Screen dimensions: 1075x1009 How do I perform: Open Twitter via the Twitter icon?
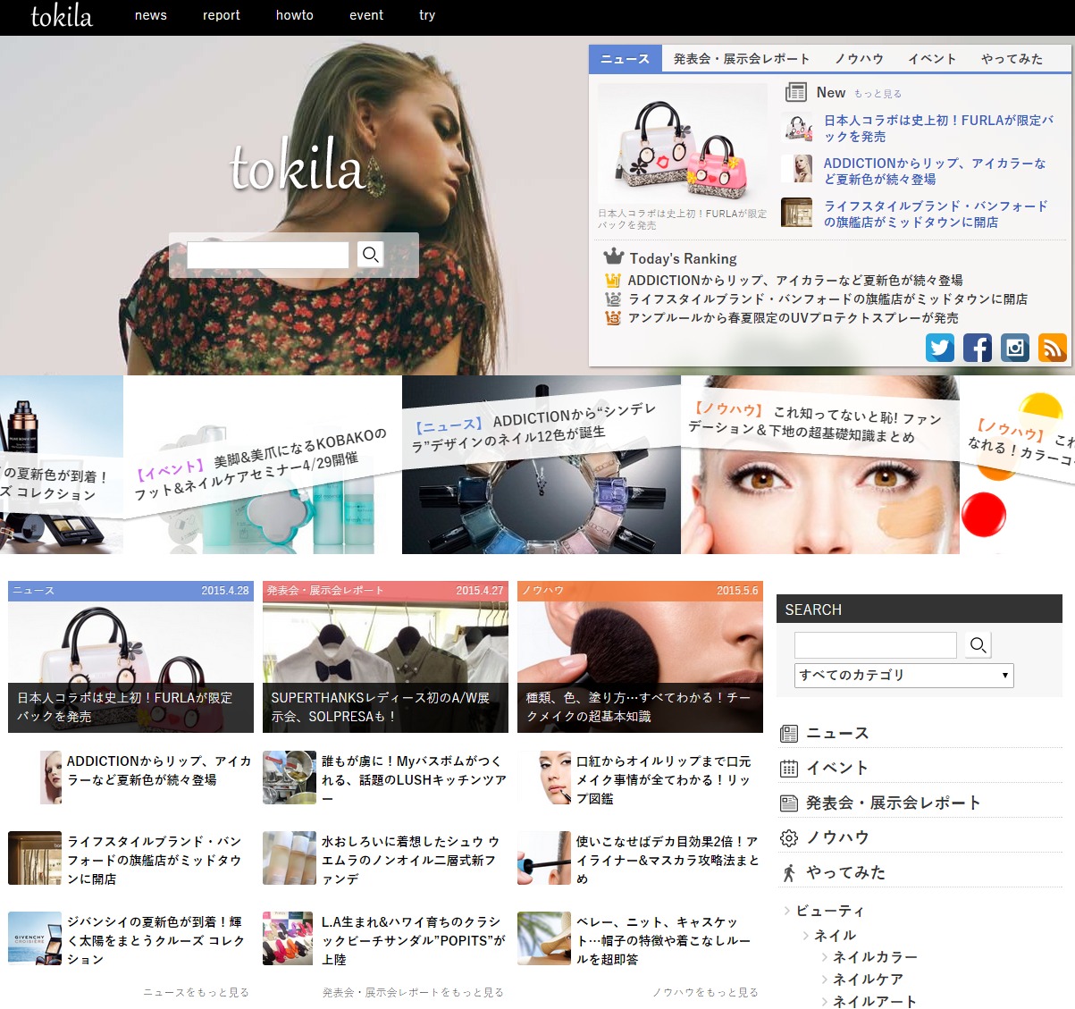click(x=939, y=348)
